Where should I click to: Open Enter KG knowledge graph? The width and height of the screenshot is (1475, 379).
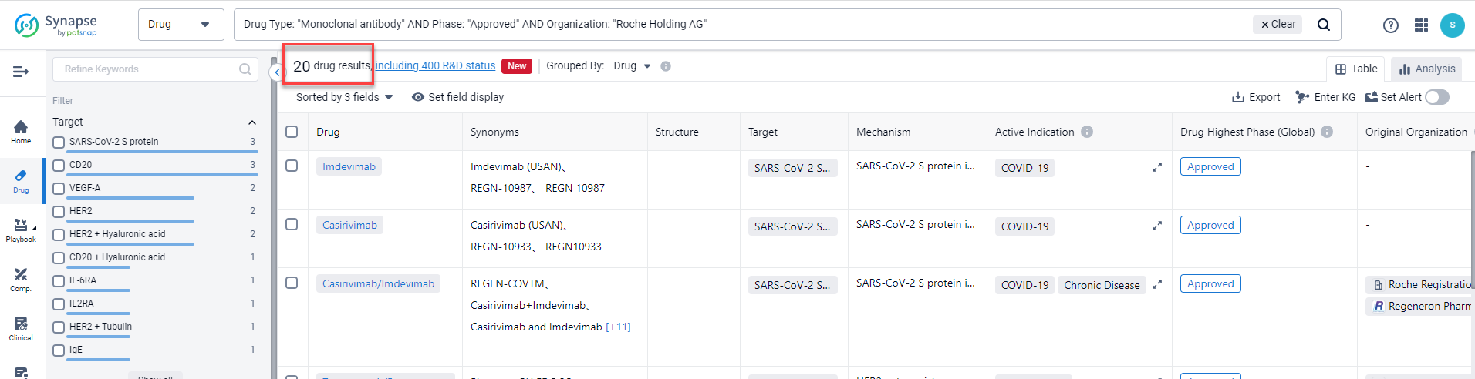pos(1325,97)
